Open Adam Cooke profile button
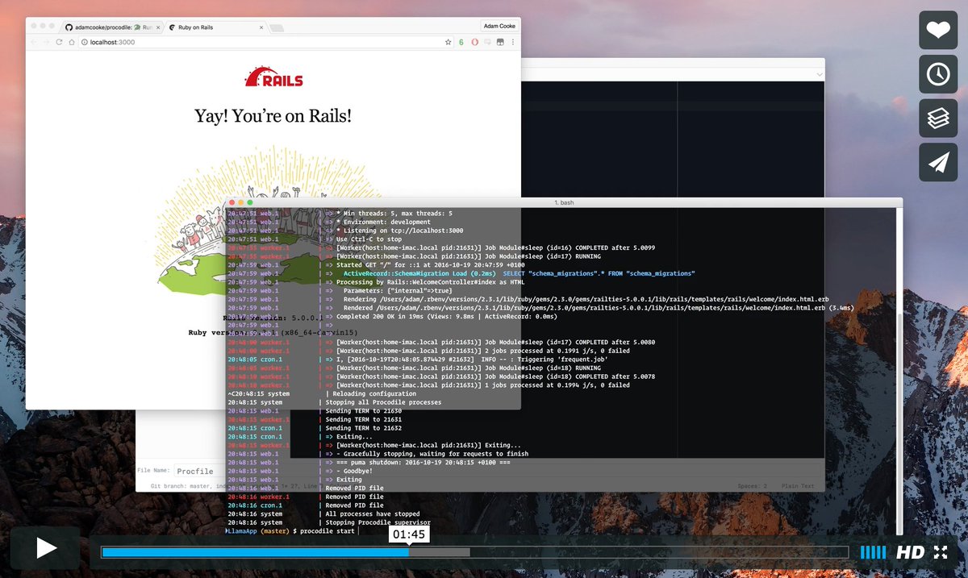Viewport: 968px width, 578px height. 499,26
